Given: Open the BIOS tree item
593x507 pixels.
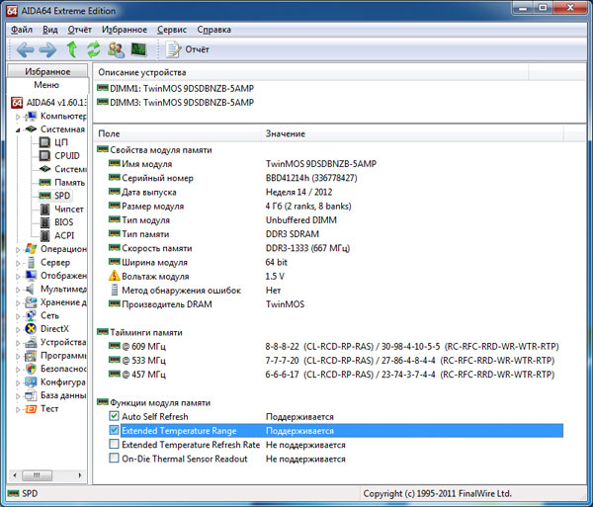Looking at the screenshot, I should point(63,222).
